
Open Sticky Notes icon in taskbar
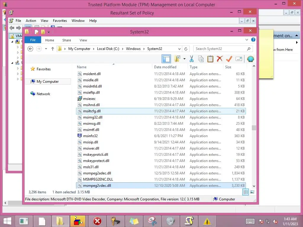[133, 221]
